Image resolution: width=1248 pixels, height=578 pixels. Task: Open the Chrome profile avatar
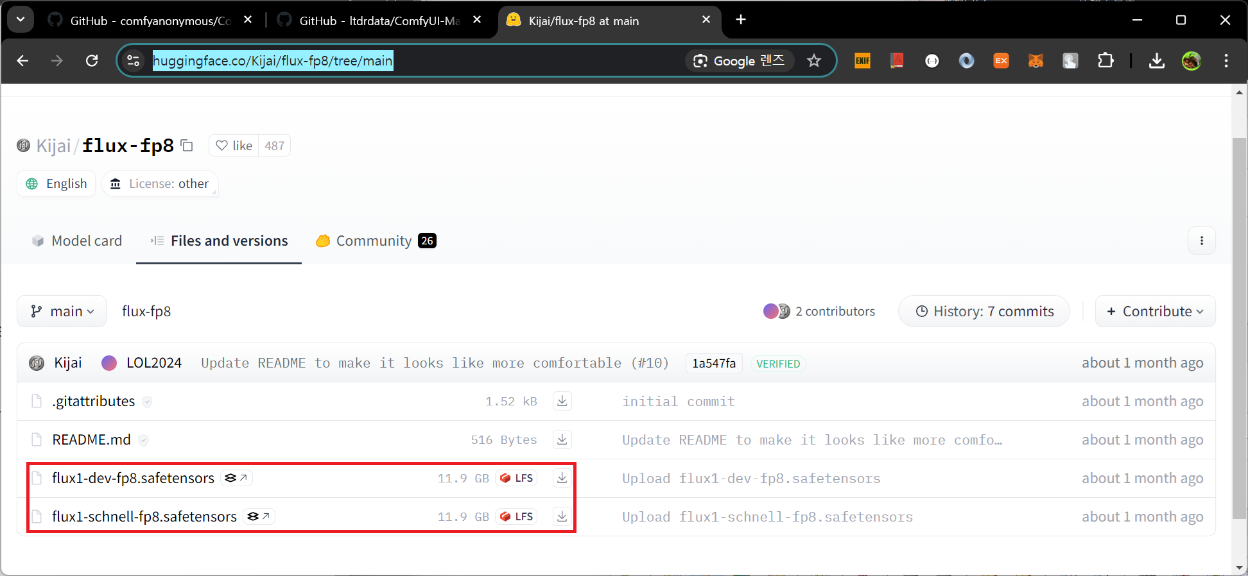[x=1192, y=60]
